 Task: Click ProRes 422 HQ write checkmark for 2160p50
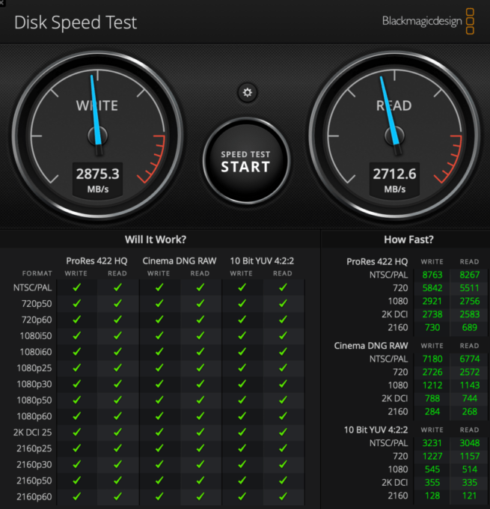click(x=76, y=481)
